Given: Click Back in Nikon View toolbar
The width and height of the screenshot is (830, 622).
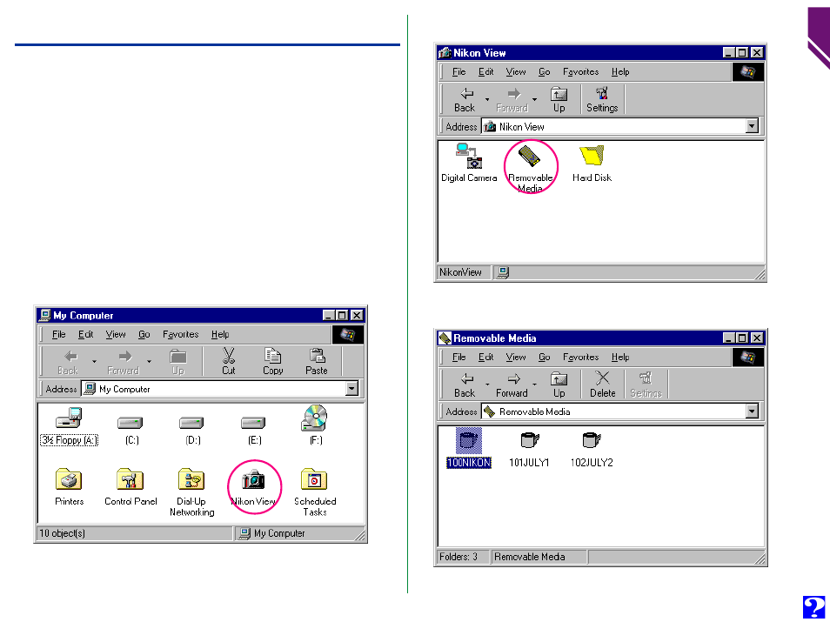Looking at the screenshot, I should pyautogui.click(x=465, y=99).
